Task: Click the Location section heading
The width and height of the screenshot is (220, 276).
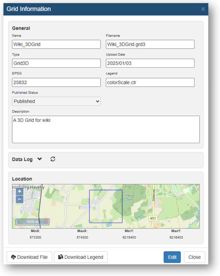Action: tap(22, 179)
